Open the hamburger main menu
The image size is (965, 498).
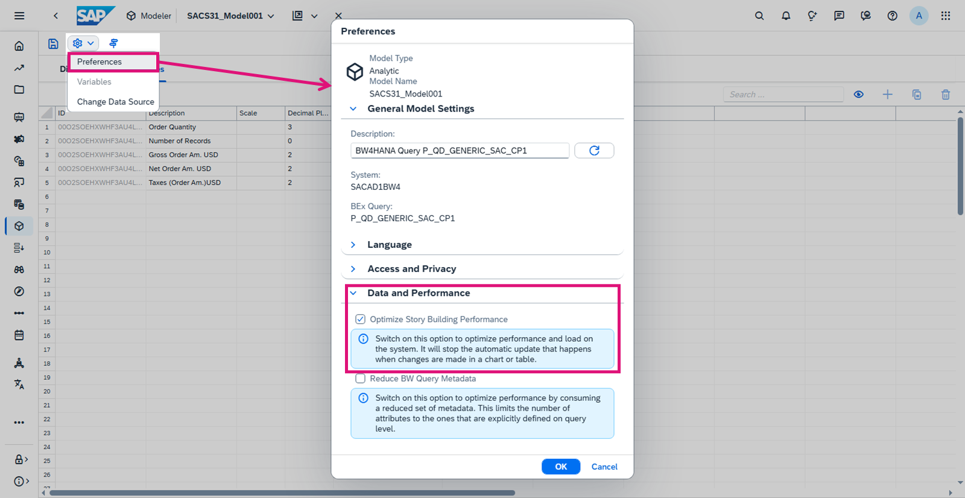tap(19, 16)
